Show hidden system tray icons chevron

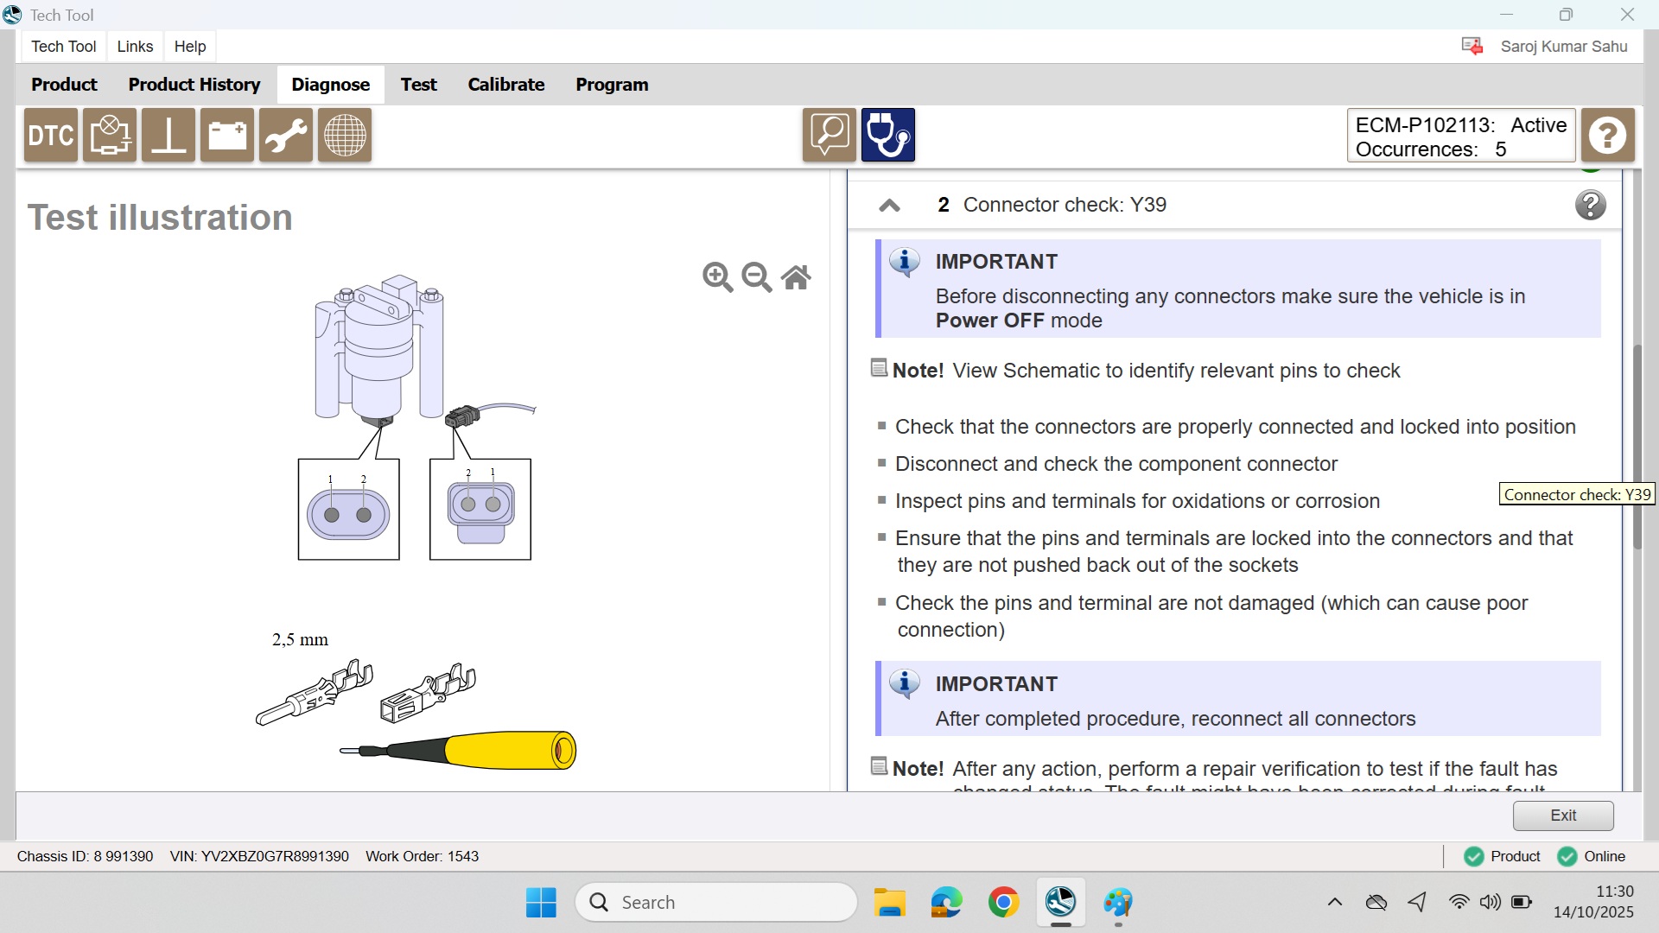[1334, 903]
